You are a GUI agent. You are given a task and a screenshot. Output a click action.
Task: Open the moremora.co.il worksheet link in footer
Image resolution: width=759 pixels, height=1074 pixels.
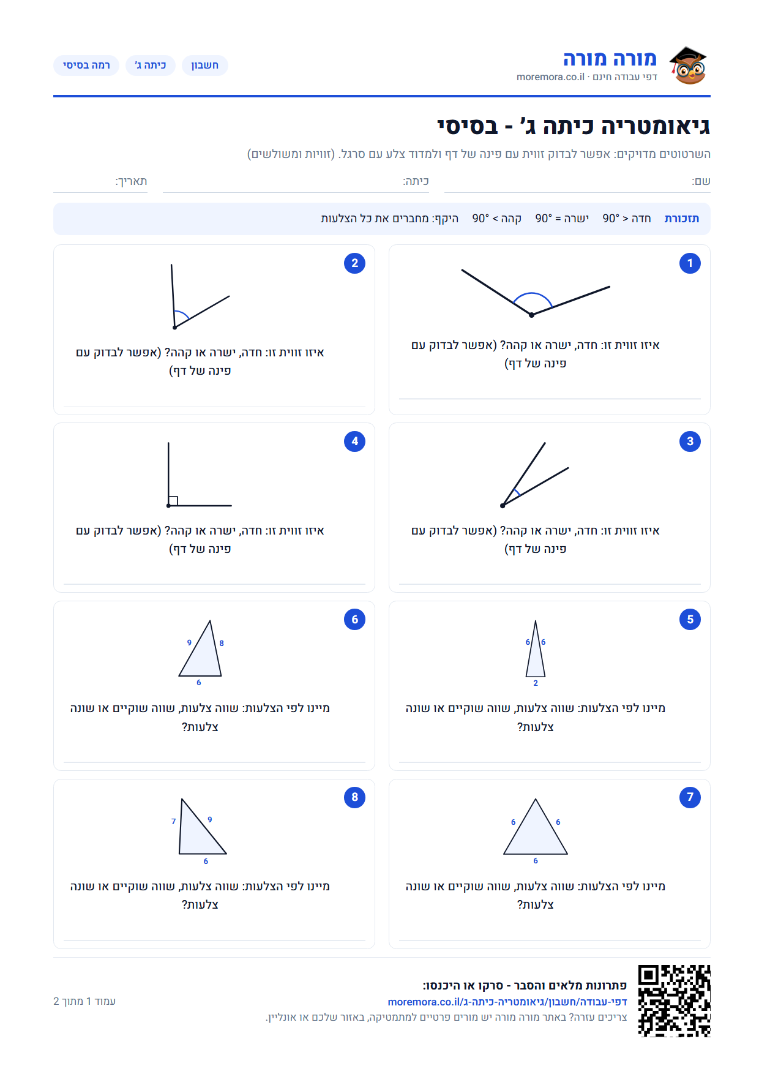click(x=507, y=1002)
